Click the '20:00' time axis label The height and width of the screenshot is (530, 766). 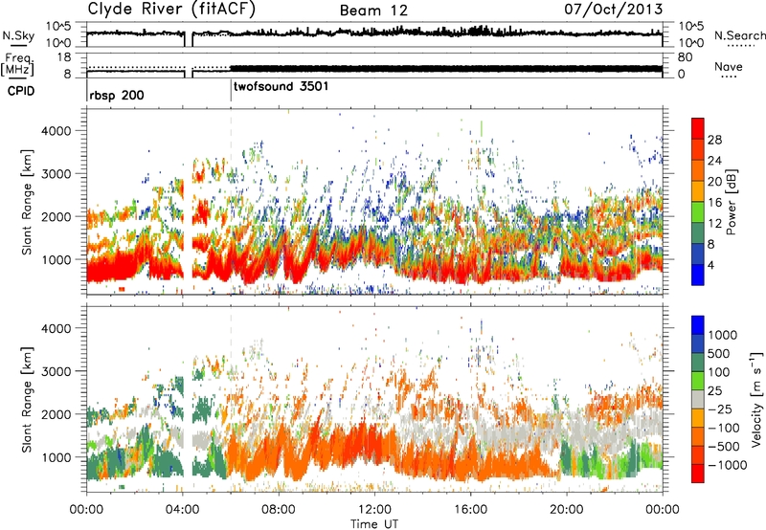(x=566, y=510)
